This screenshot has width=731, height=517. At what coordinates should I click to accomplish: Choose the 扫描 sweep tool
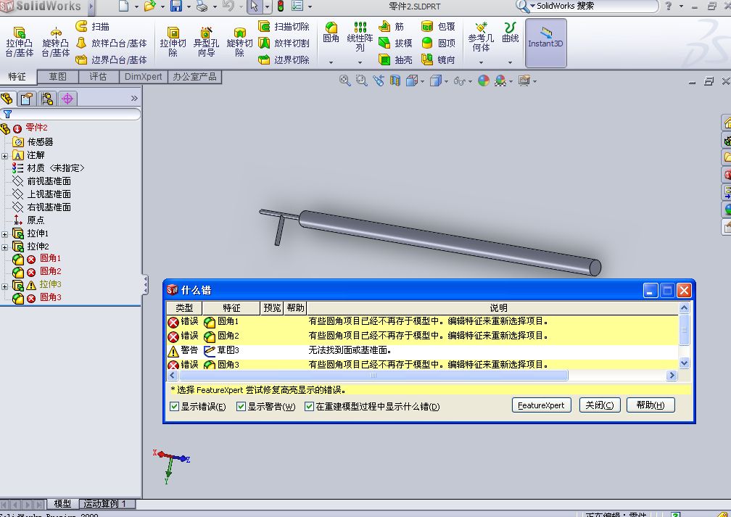[93, 26]
